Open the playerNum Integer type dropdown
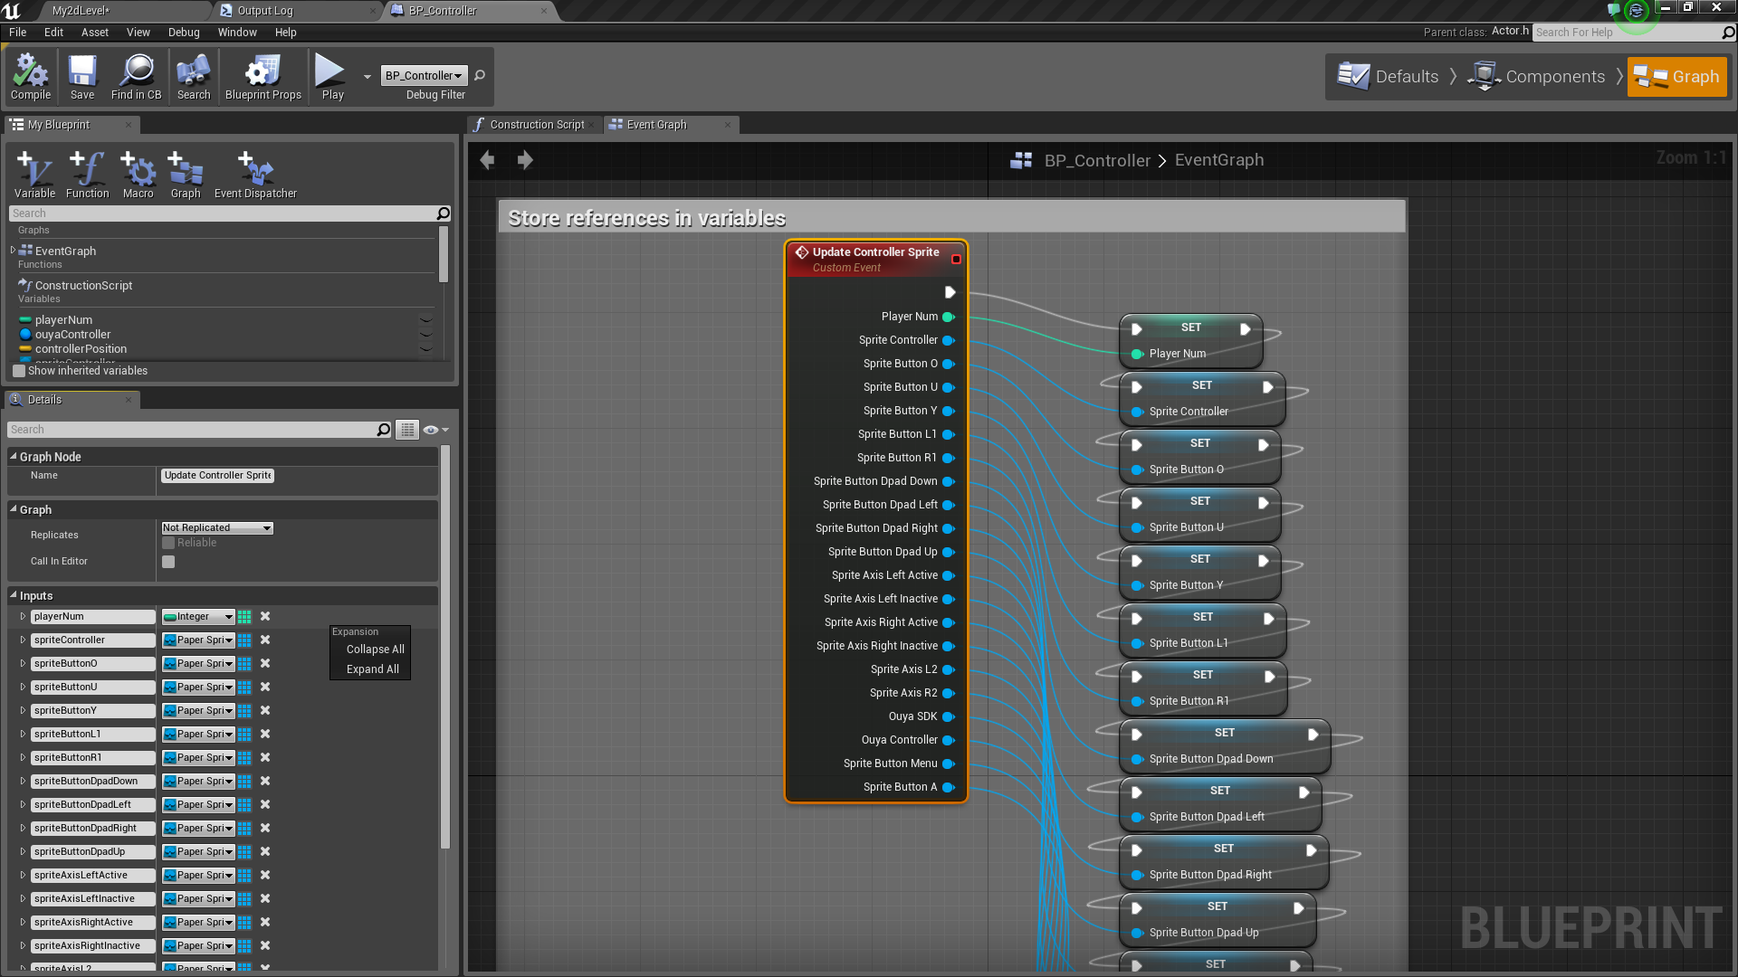The width and height of the screenshot is (1738, 977). pos(198,617)
